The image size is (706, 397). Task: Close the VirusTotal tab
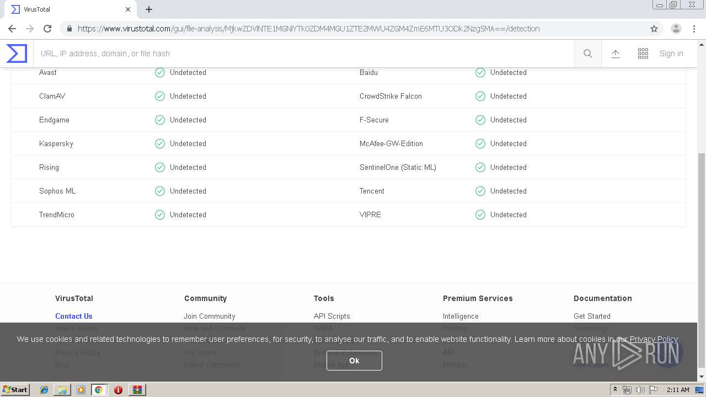128,9
